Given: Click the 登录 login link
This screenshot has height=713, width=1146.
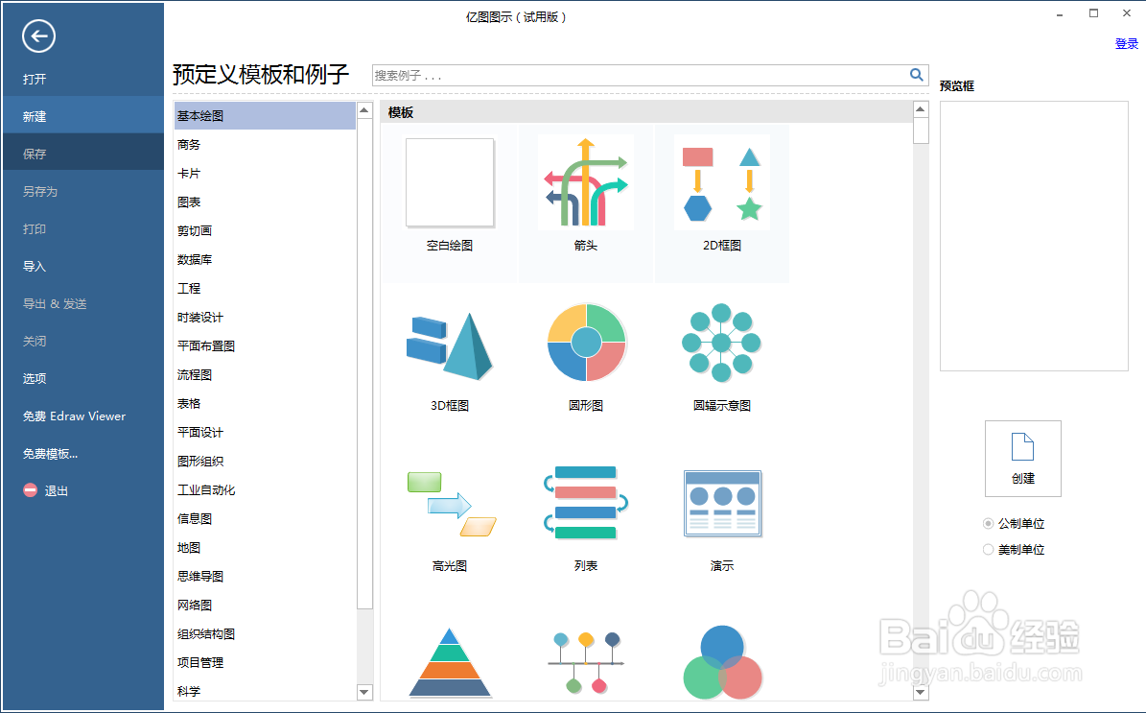Looking at the screenshot, I should click(1126, 44).
